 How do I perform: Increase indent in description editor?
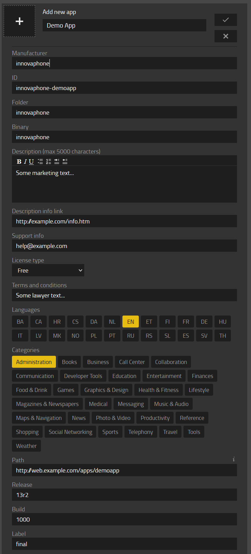click(57, 162)
